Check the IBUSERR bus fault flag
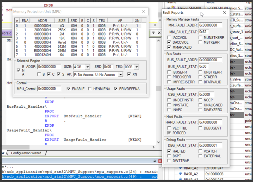 click(x=169, y=72)
